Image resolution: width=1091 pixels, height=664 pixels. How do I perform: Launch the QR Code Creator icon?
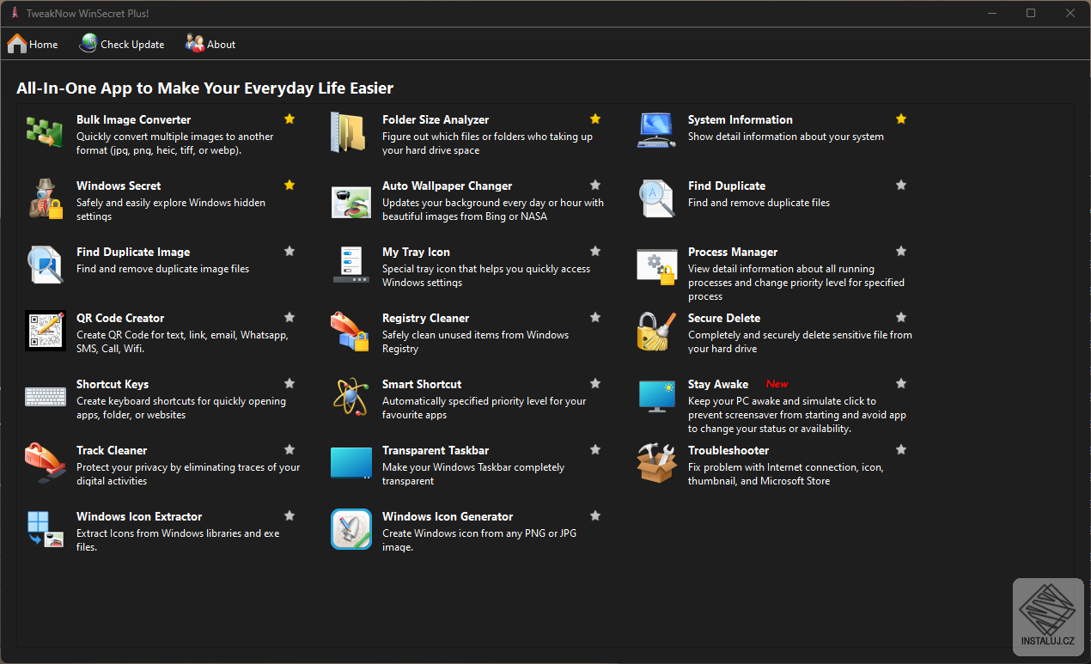click(46, 331)
